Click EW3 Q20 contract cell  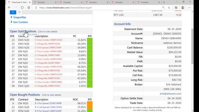tap(24, 86)
